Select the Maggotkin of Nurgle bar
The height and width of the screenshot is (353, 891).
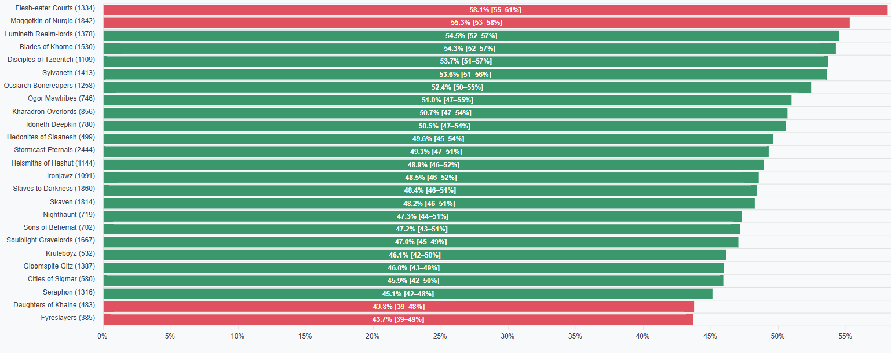tap(477, 23)
